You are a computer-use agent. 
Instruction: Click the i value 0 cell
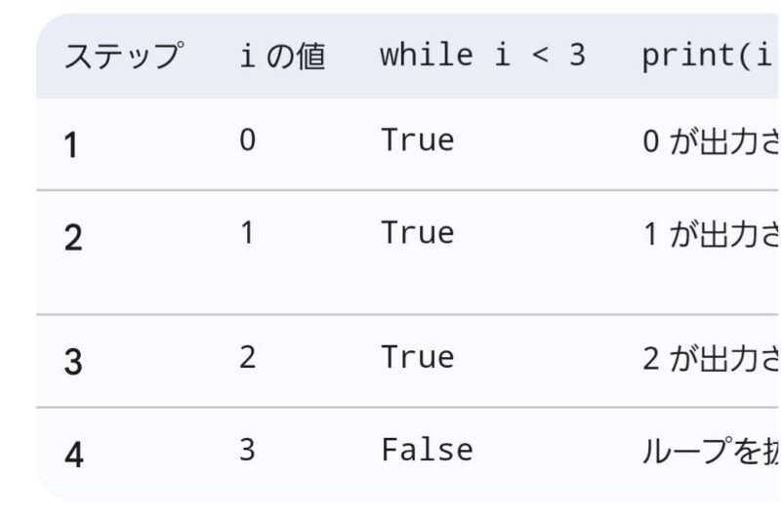247,140
